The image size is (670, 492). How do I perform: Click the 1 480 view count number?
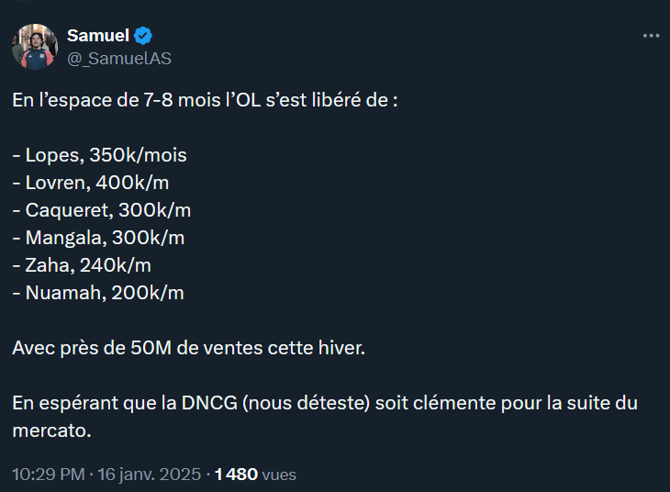pyautogui.click(x=236, y=475)
